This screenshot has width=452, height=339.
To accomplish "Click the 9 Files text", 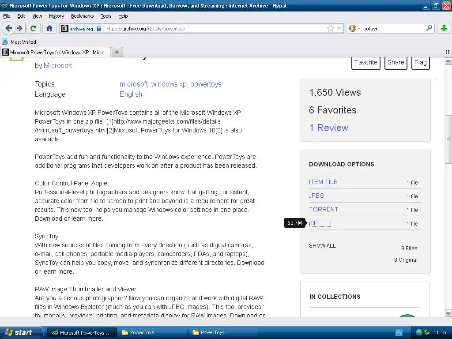I will click(x=409, y=249).
